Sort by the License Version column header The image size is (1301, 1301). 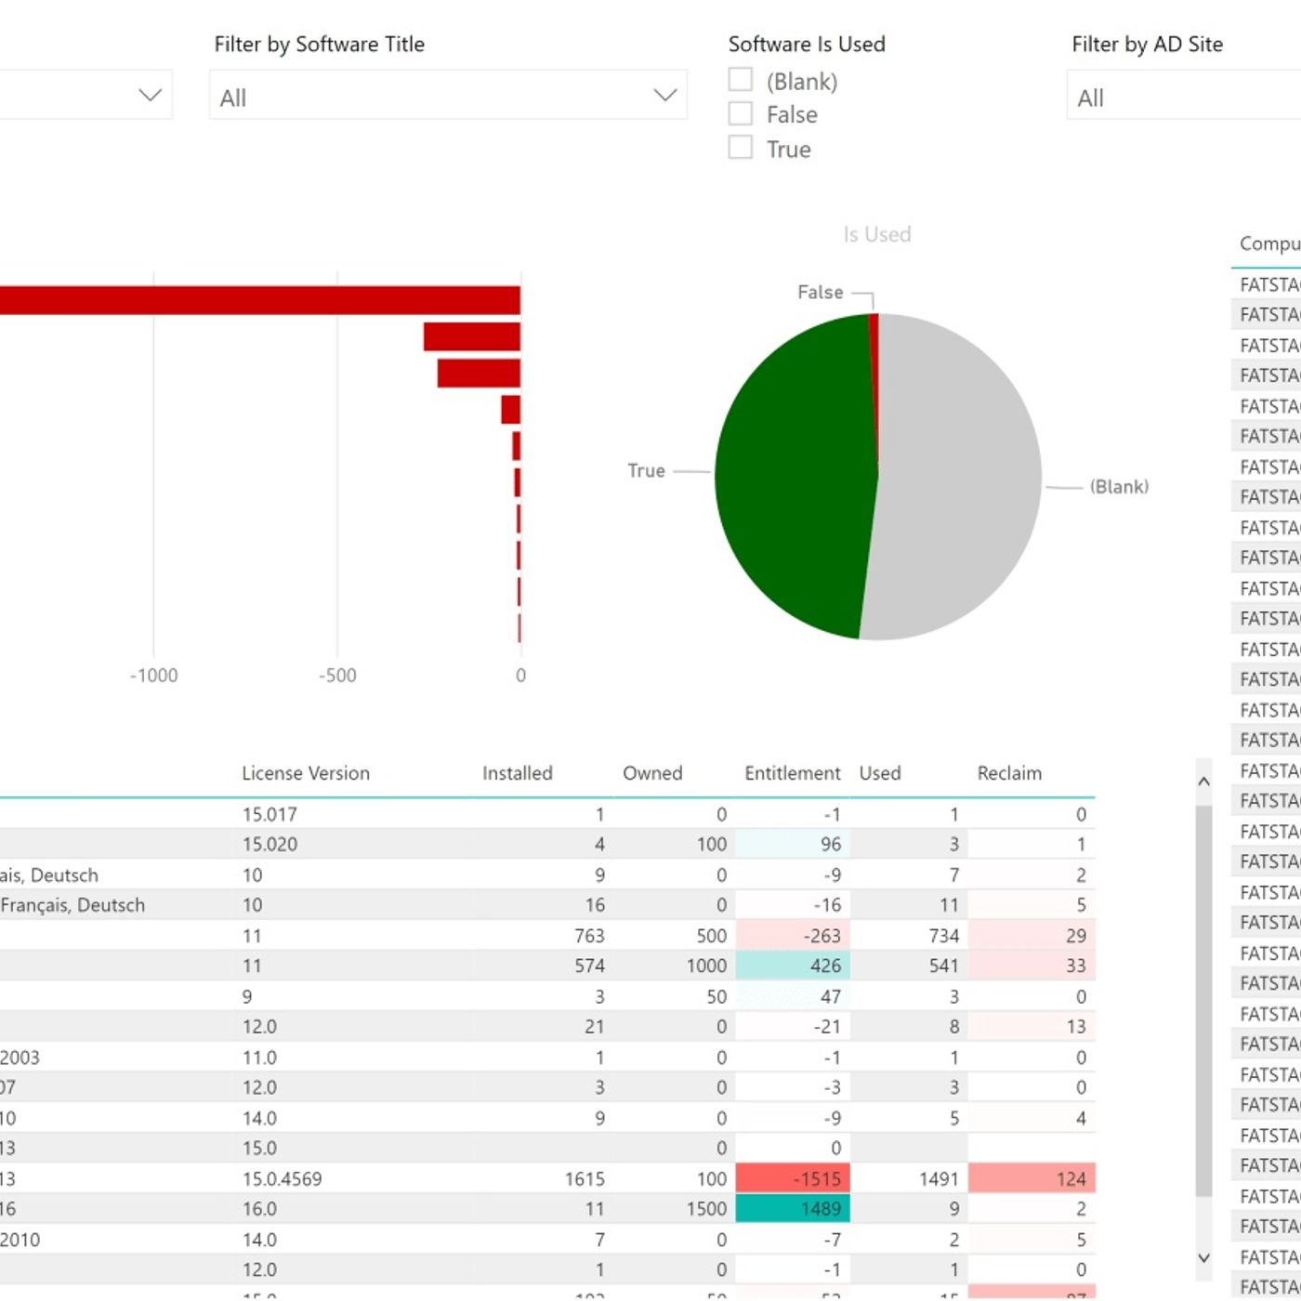tap(306, 773)
